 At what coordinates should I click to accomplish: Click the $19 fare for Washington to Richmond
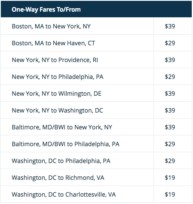tap(170, 178)
